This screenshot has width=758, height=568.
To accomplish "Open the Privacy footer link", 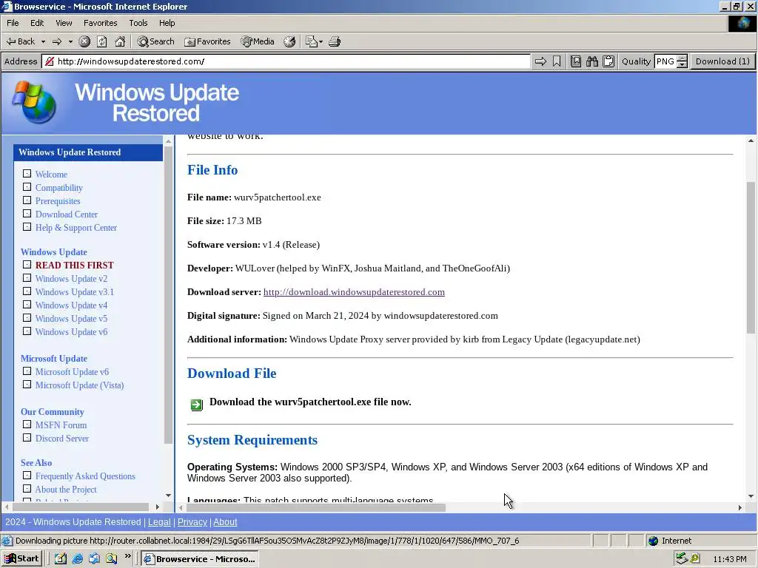I will tap(192, 522).
